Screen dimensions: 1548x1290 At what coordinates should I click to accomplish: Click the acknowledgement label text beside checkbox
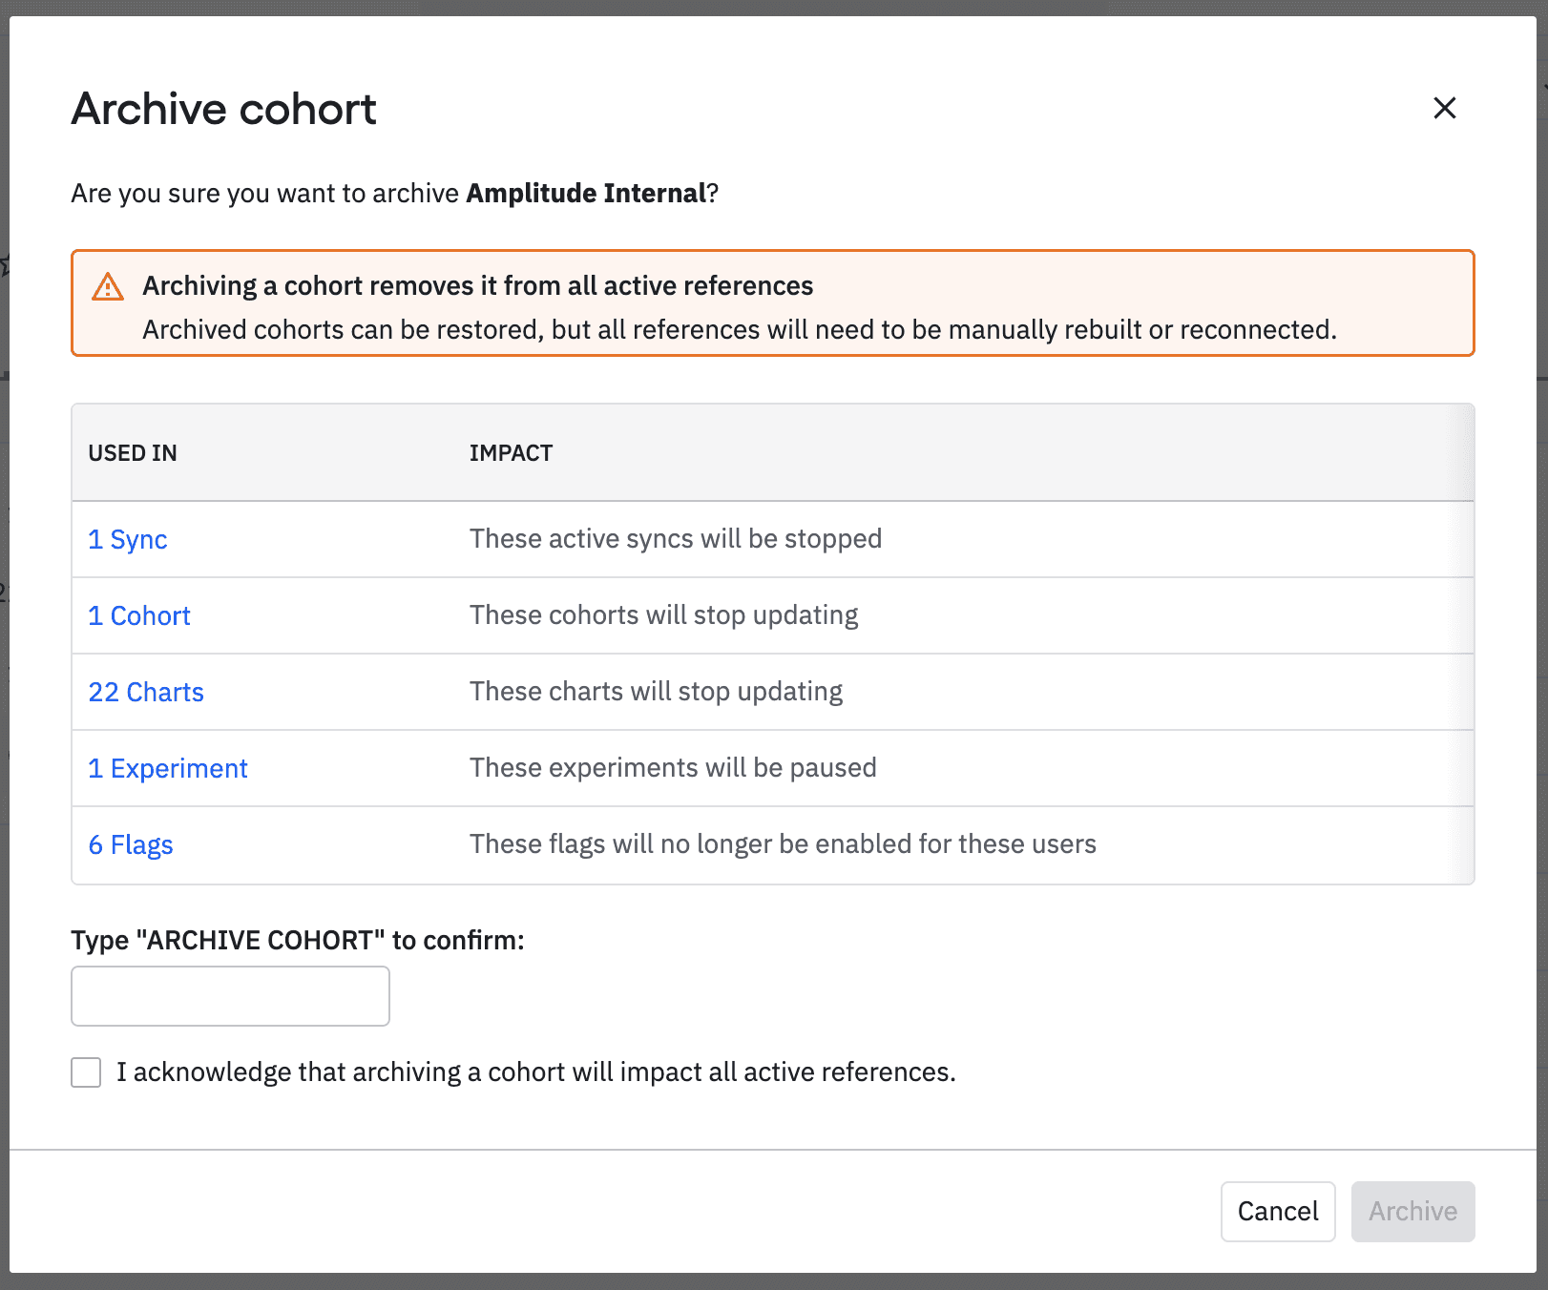coord(535,1072)
